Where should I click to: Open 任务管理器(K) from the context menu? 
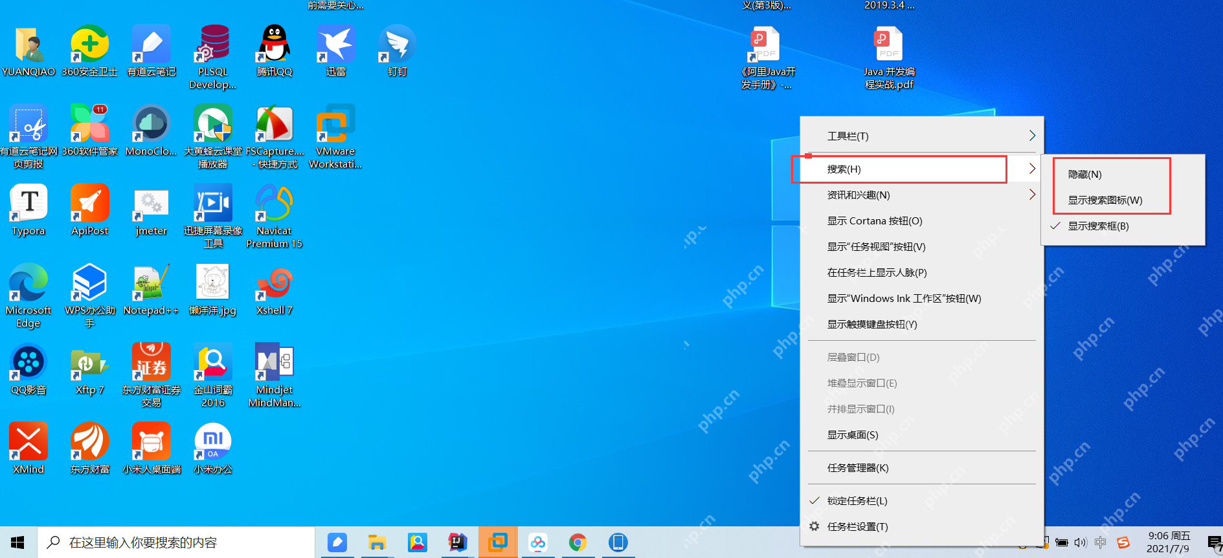(x=922, y=468)
